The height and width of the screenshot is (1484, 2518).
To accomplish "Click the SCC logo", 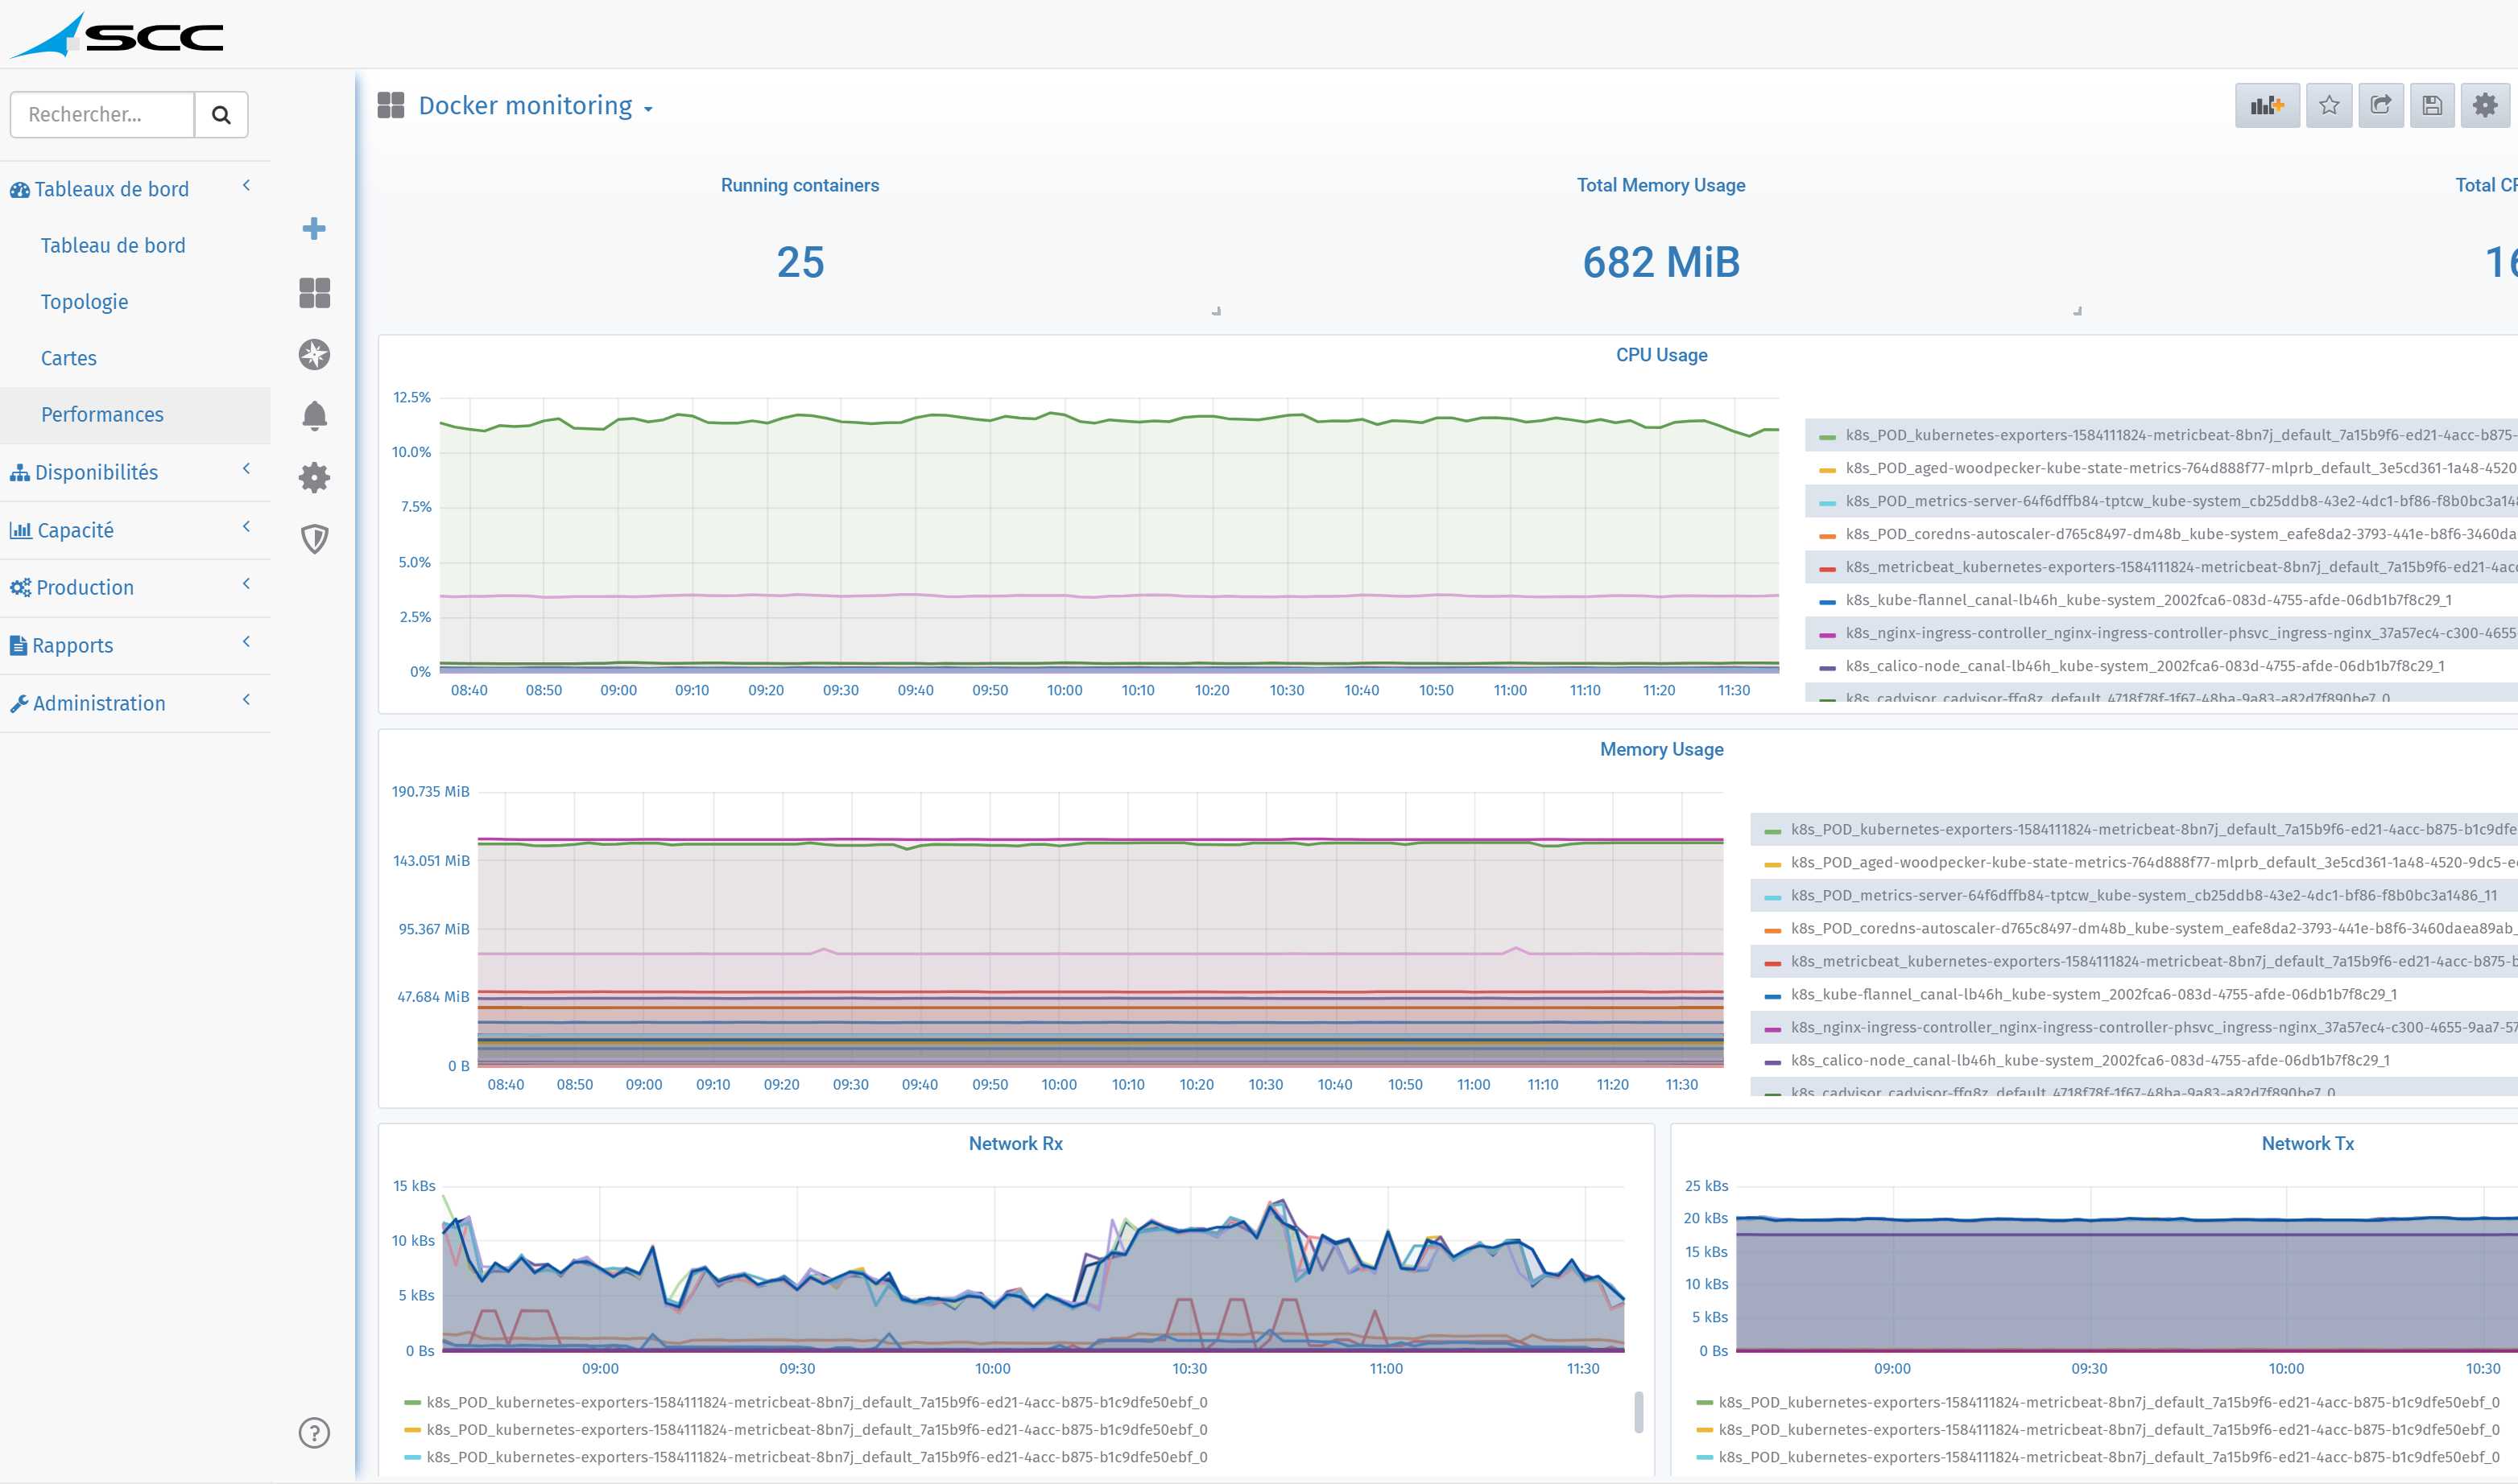I will (117, 36).
